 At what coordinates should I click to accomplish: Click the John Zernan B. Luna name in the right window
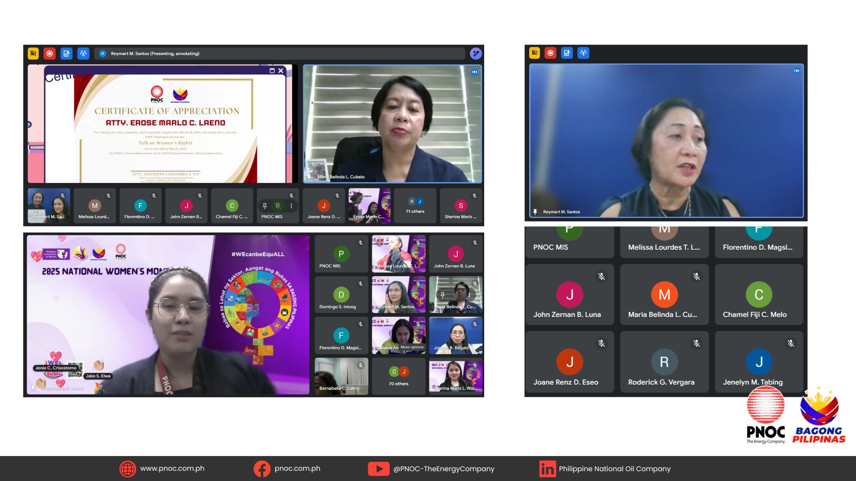(x=567, y=314)
